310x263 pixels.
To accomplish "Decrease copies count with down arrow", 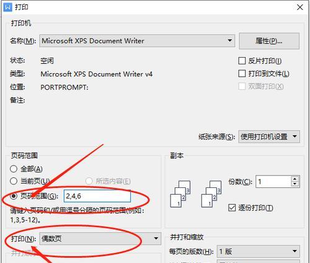I will pyautogui.click(x=295, y=184).
